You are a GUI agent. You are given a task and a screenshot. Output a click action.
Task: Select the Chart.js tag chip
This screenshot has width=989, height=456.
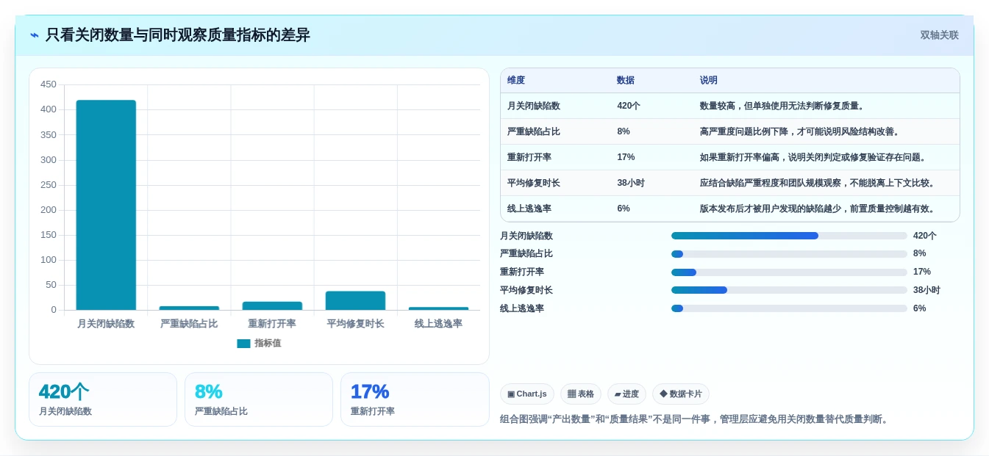(527, 394)
